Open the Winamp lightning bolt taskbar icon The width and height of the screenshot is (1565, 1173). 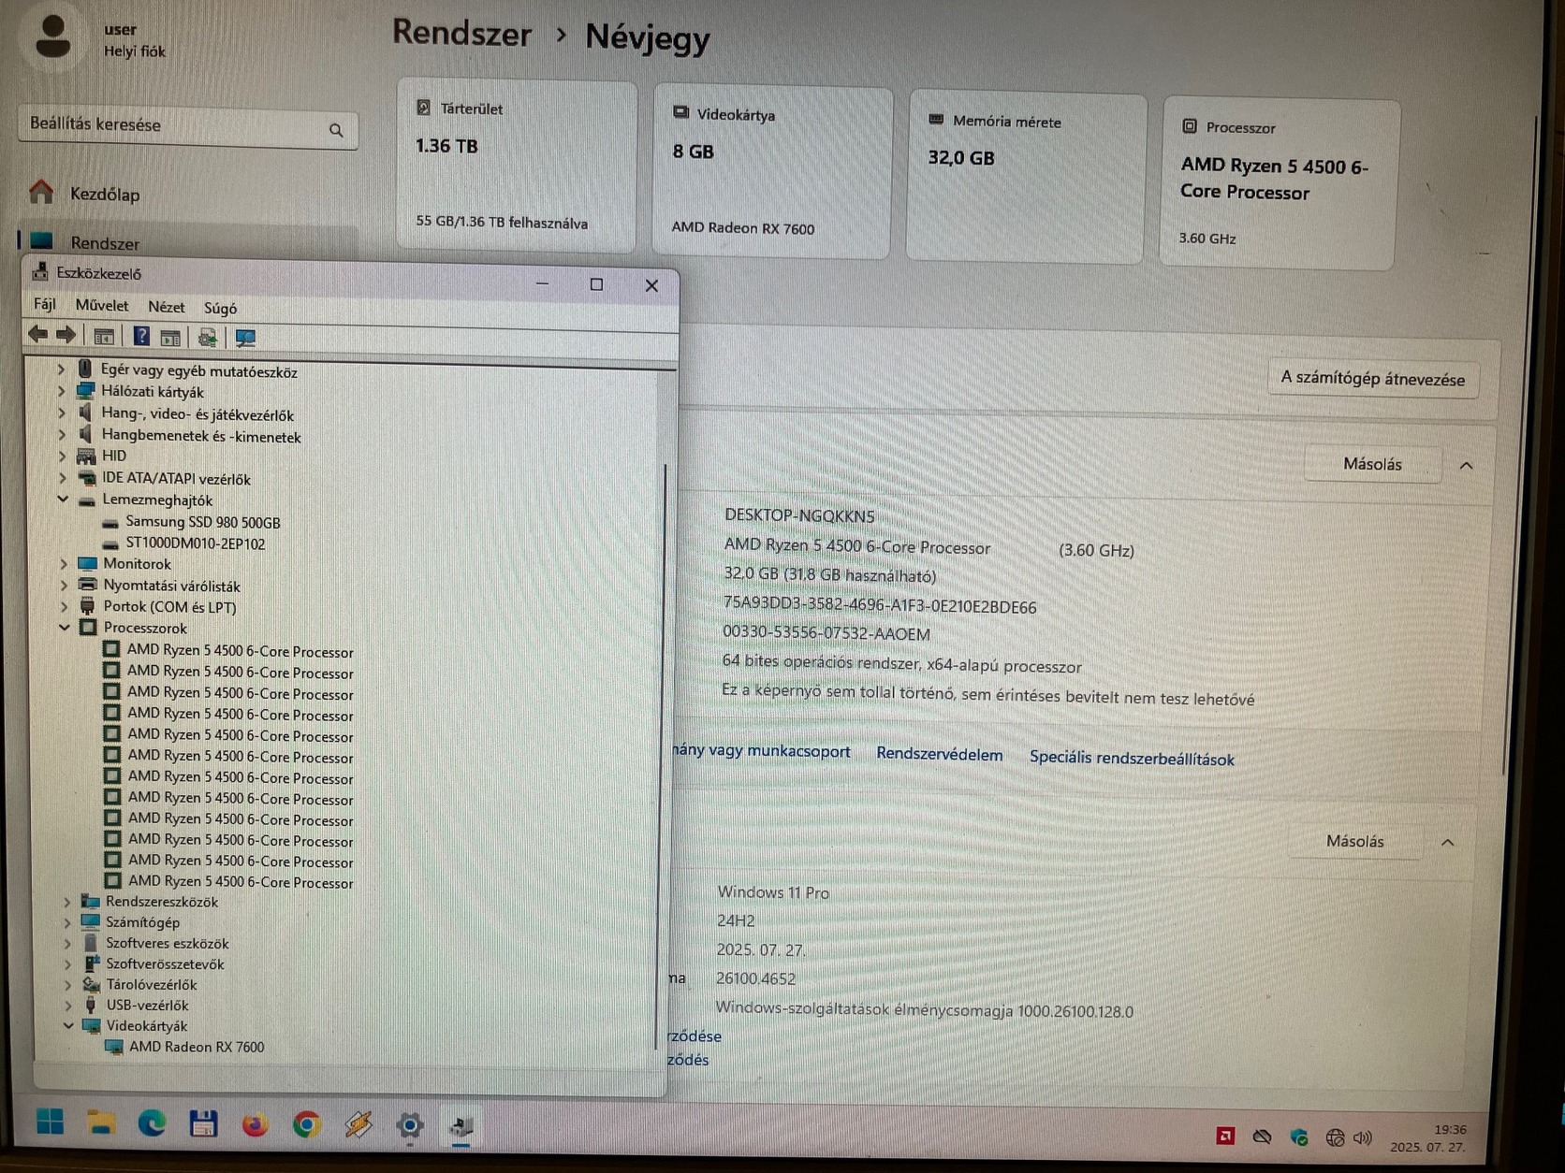(x=358, y=1124)
